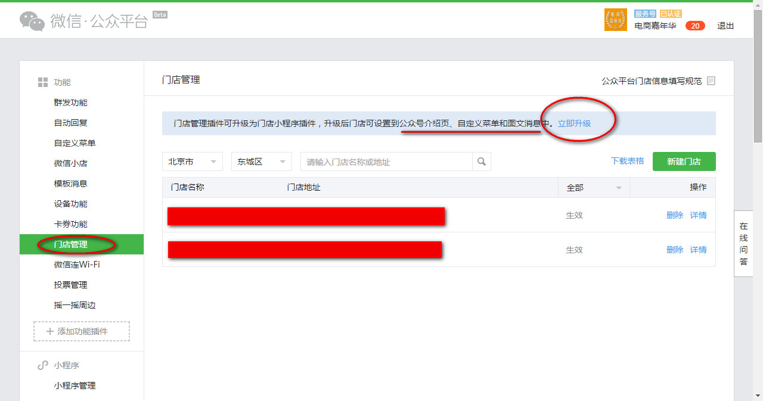The height and width of the screenshot is (401, 763).
Task: Open the 北京市 city dropdown
Action: point(193,161)
